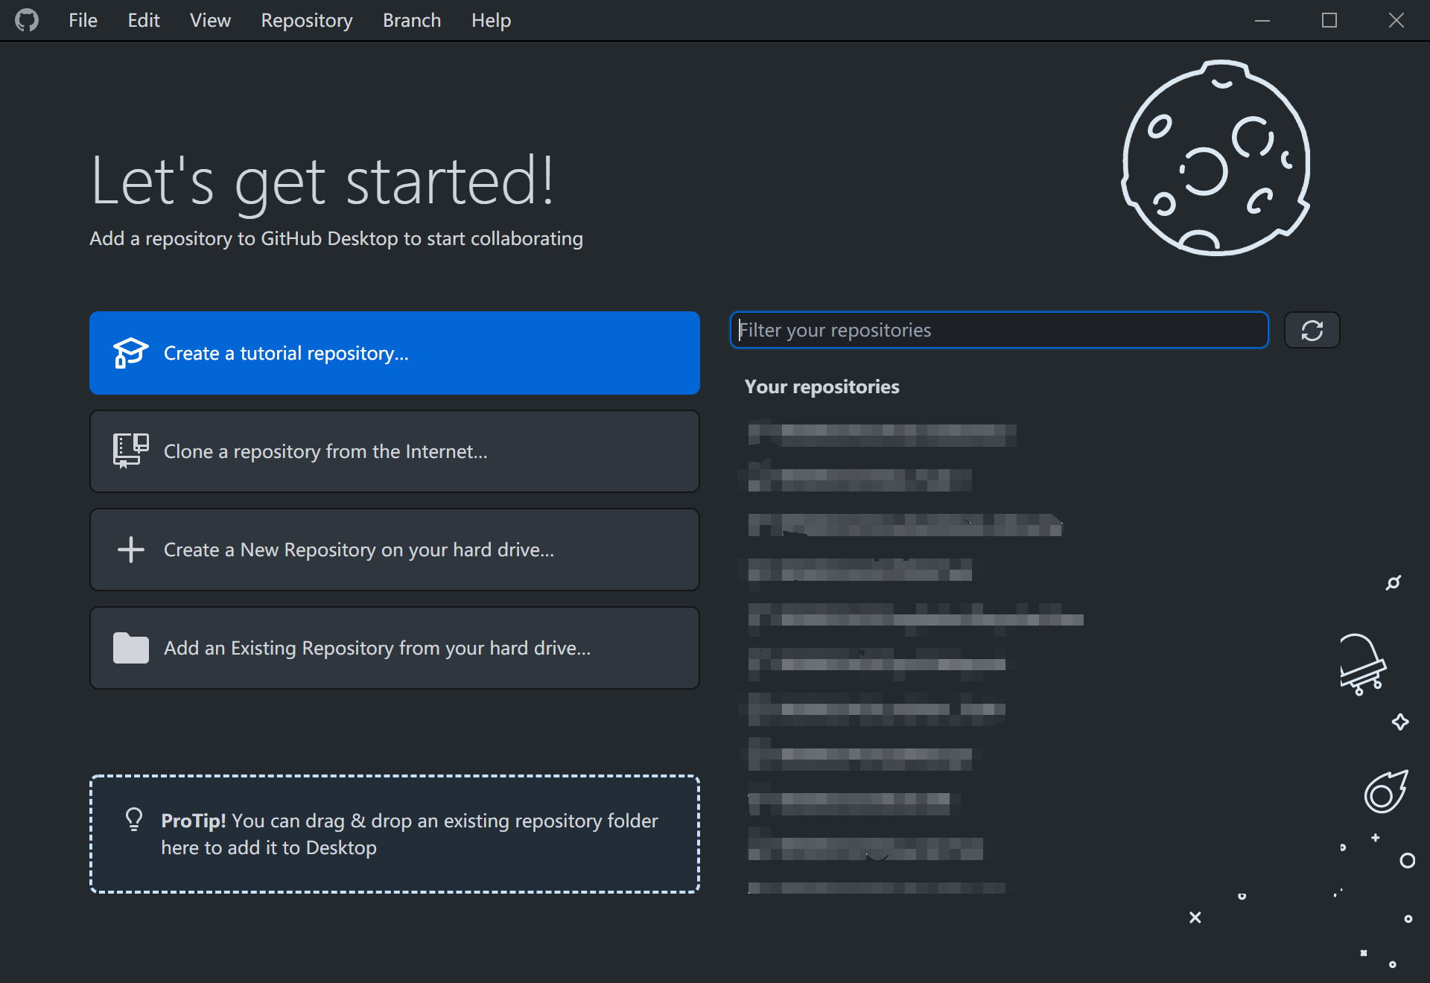1430x983 pixels.
Task: Open the Repository menu
Action: point(306,20)
